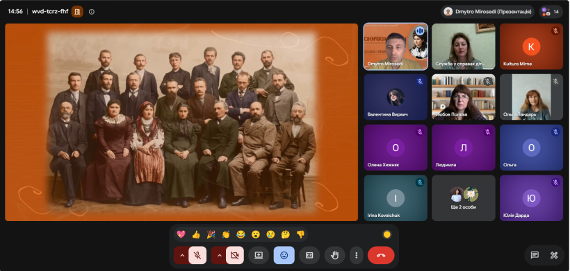Image resolution: width=570 pixels, height=271 pixels.
Task: Toggle closed captions
Action: [309, 256]
